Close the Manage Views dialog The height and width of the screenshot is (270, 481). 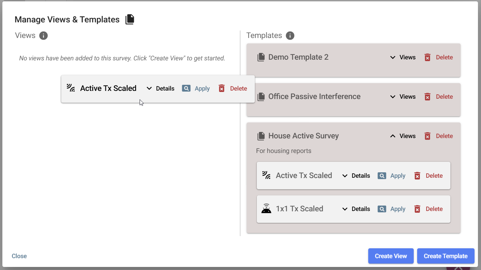tap(19, 256)
